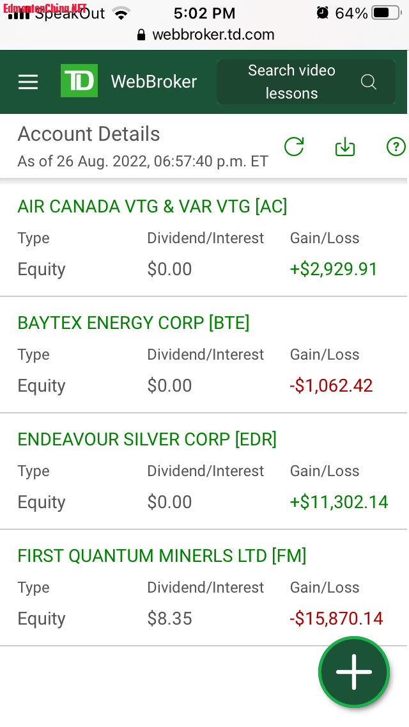Screen dimensions: 409x727
Task: Select the Air Canada gain +$2,929.91 value
Action: (334, 269)
